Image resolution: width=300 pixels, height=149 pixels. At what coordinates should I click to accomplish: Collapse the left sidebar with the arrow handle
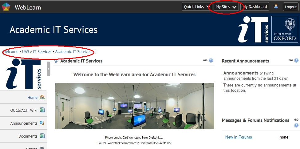(49, 69)
